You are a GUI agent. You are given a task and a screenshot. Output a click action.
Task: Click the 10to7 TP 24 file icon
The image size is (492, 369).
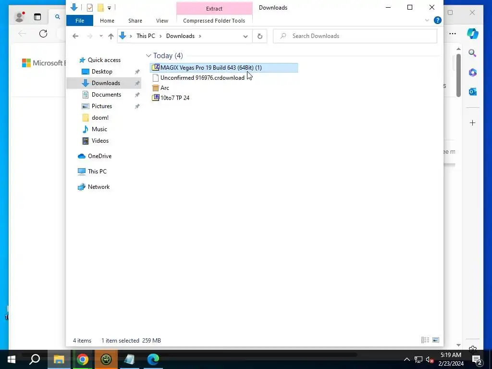point(155,98)
